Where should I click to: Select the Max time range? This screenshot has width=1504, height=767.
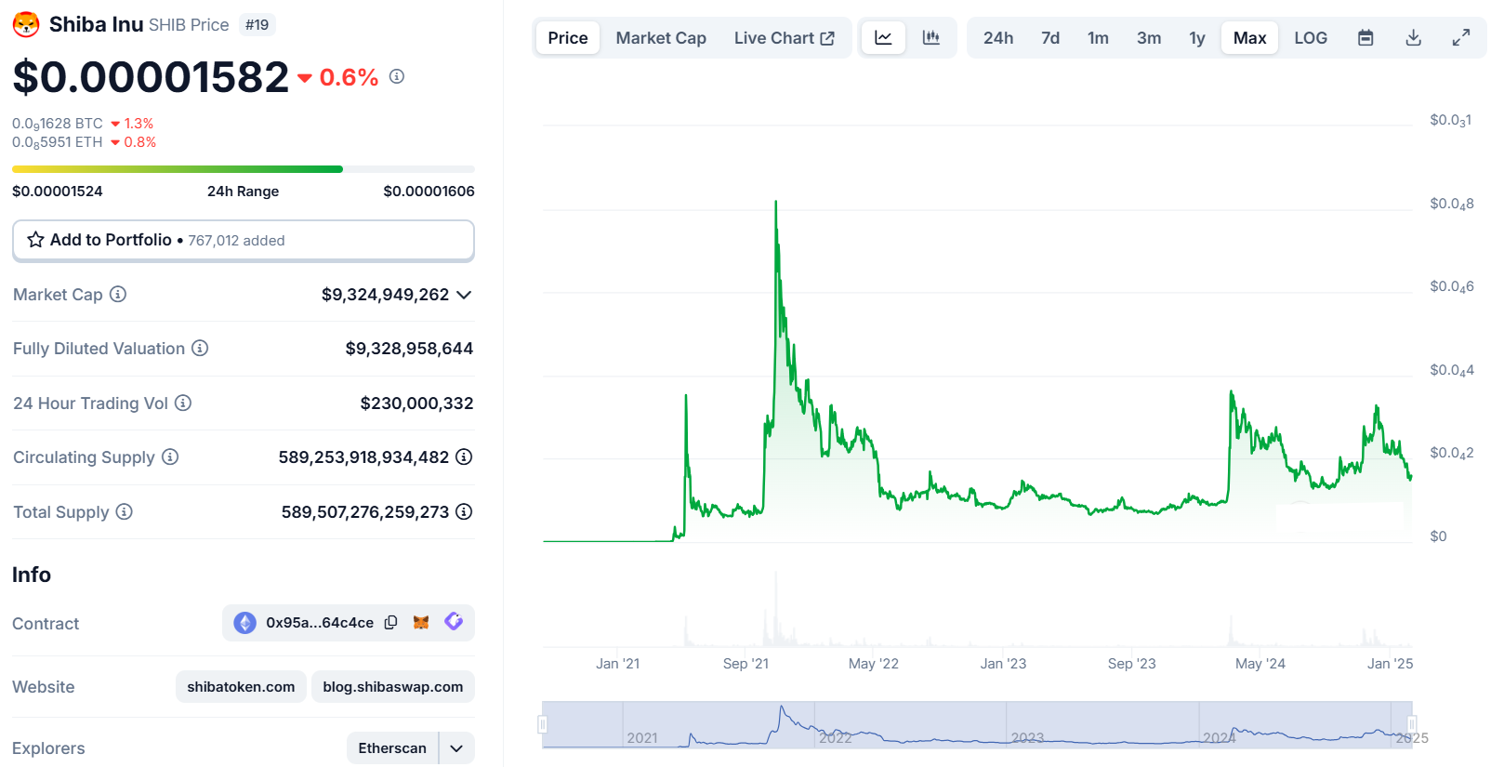click(x=1250, y=38)
